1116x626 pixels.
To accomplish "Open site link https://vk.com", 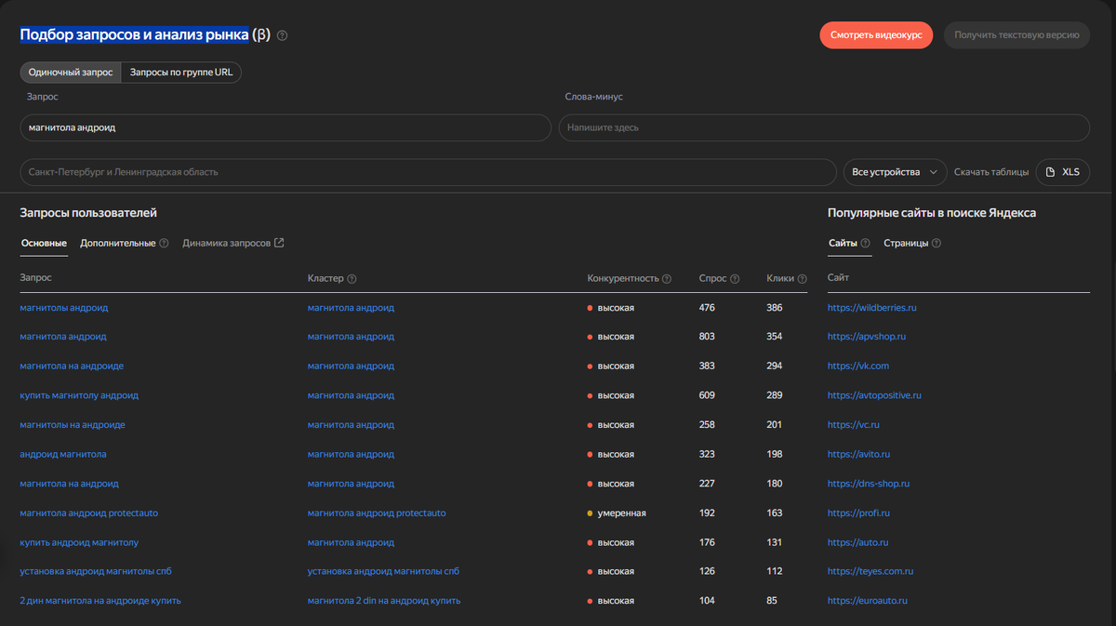I will click(x=858, y=366).
